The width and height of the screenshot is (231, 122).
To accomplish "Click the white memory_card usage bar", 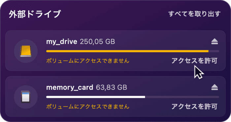I will (96, 97).
